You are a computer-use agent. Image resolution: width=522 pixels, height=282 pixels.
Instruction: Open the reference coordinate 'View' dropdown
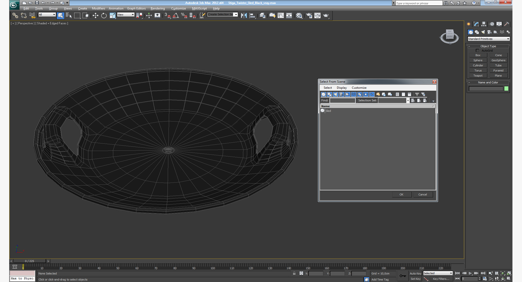pyautogui.click(x=126, y=15)
